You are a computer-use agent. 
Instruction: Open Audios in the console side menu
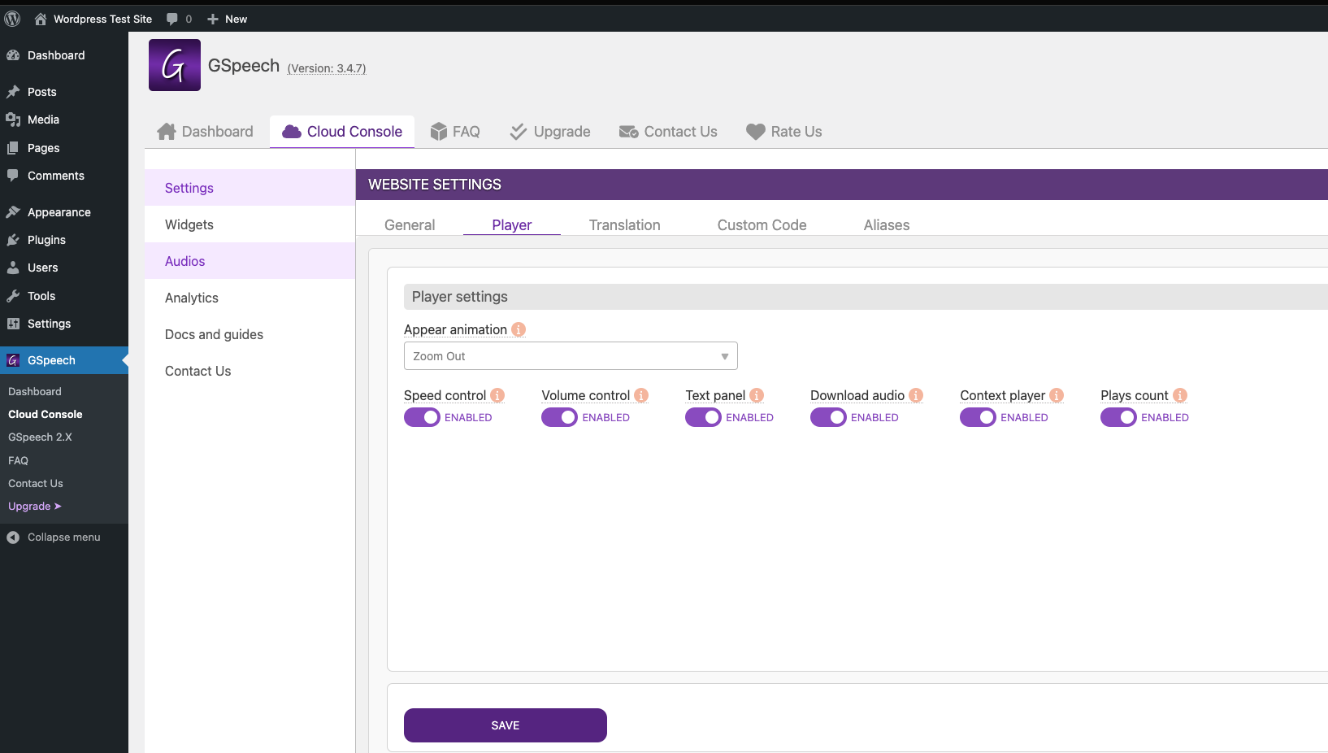pos(250,261)
